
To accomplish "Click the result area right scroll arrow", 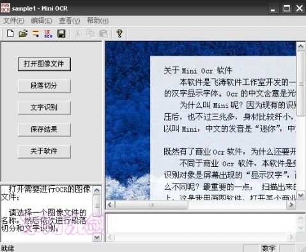I will [291, 237].
